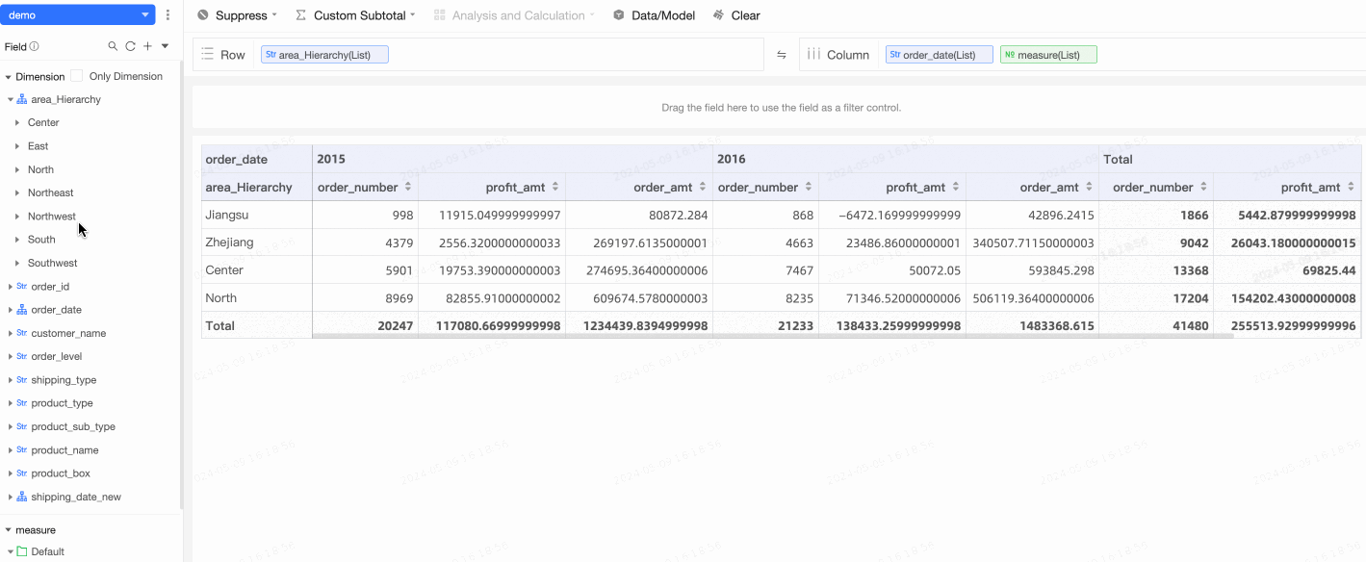Open the Data/Model option
The height and width of the screenshot is (562, 1366).
pos(654,15)
